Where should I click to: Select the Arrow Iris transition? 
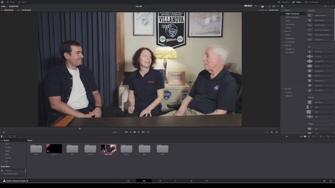[320, 52]
